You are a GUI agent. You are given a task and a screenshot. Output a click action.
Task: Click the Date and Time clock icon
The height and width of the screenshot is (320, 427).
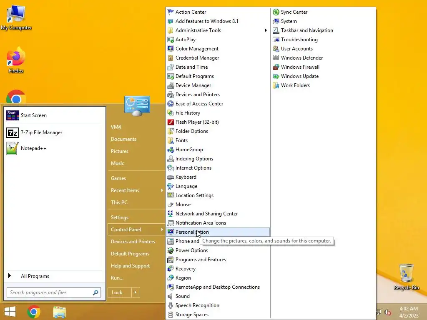pos(171,67)
